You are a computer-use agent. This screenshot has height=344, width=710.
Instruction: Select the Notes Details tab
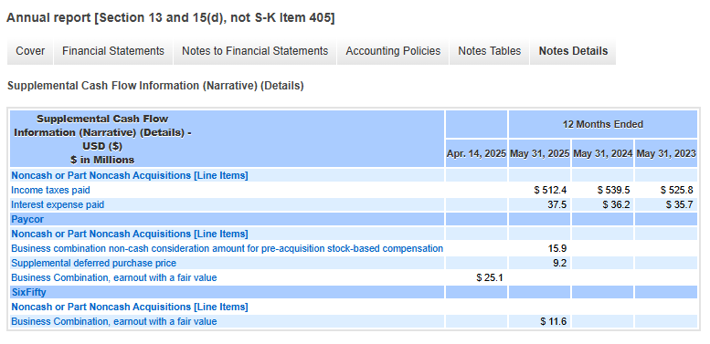[573, 51]
